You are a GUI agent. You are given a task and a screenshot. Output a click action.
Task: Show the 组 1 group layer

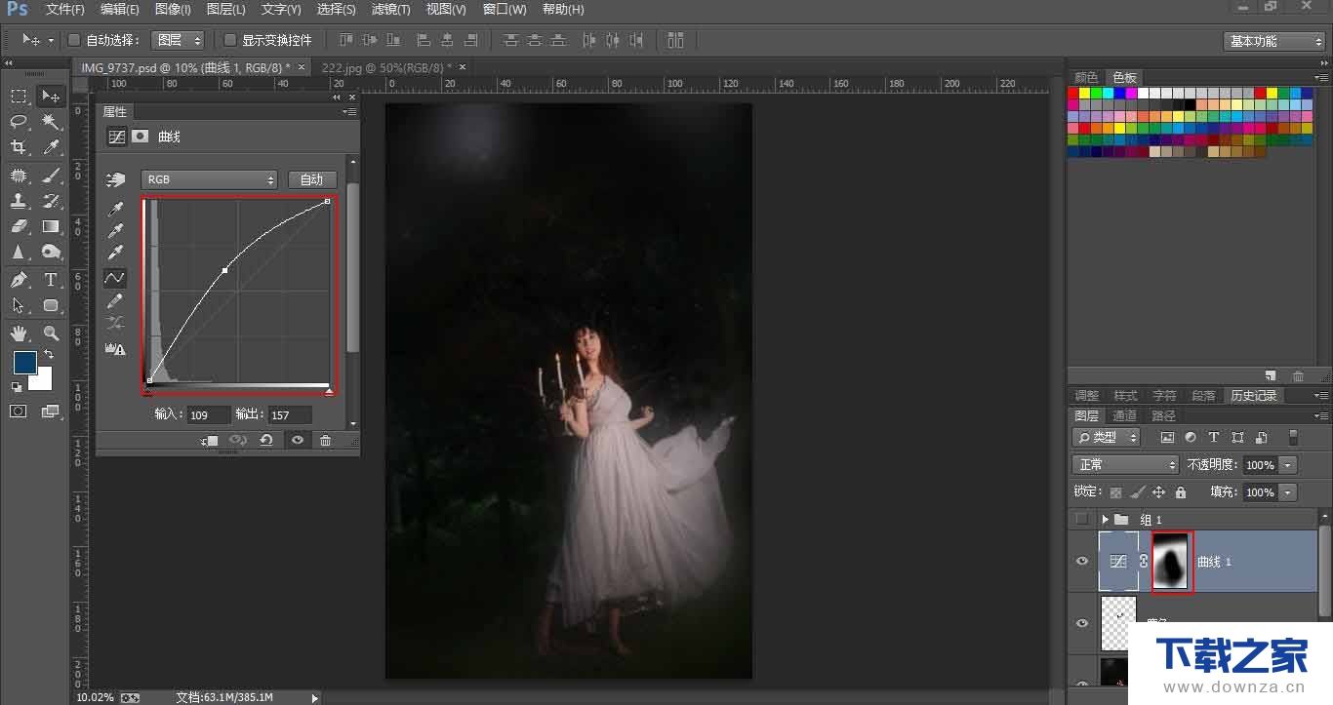coord(1082,519)
